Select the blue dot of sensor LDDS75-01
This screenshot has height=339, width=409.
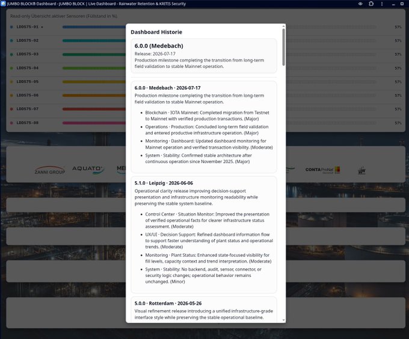(11, 27)
